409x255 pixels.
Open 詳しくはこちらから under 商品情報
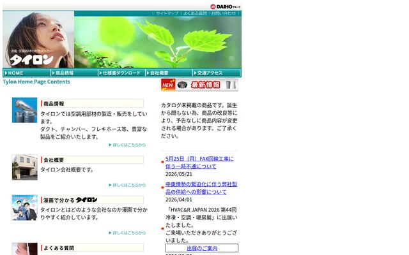click(x=127, y=145)
